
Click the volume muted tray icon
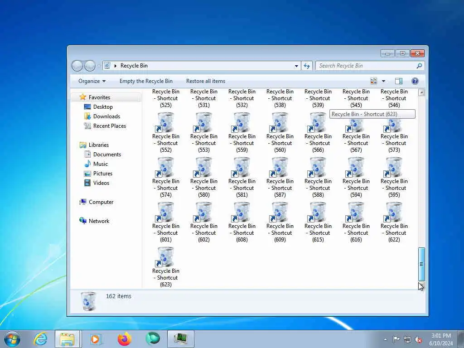(418, 339)
